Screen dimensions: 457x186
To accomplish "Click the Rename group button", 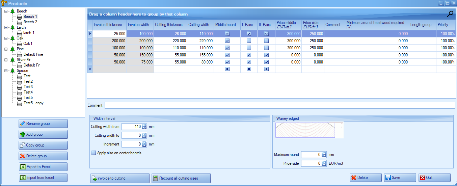I will 43,124.
